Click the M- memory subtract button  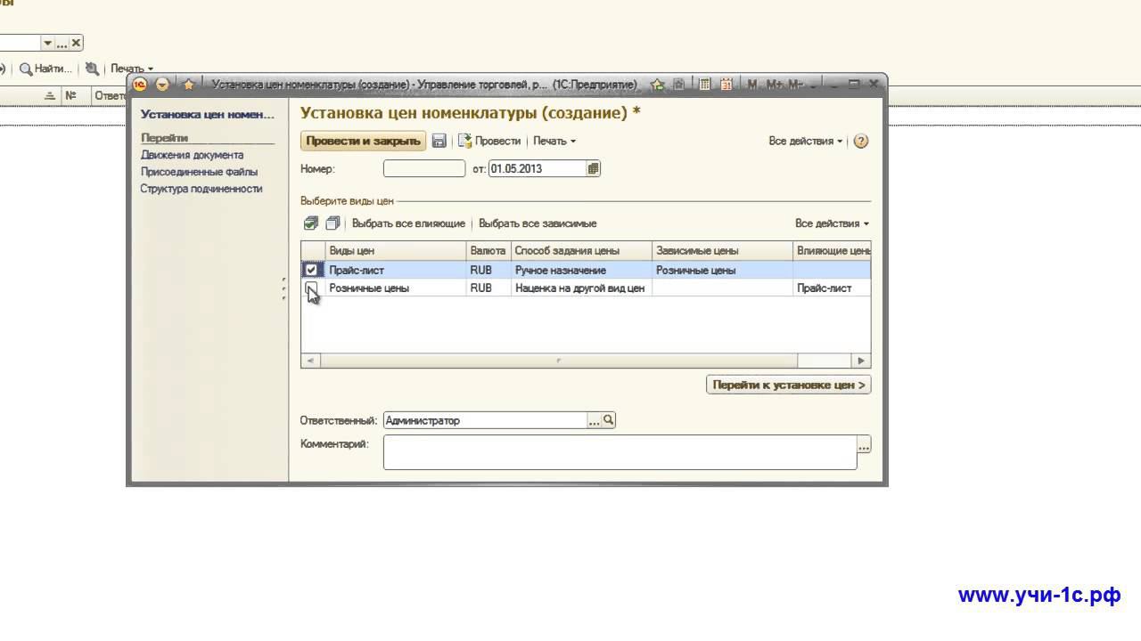click(795, 85)
